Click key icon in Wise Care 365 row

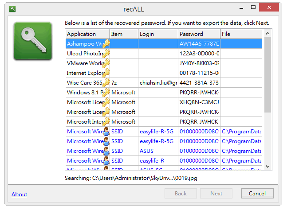(106, 83)
